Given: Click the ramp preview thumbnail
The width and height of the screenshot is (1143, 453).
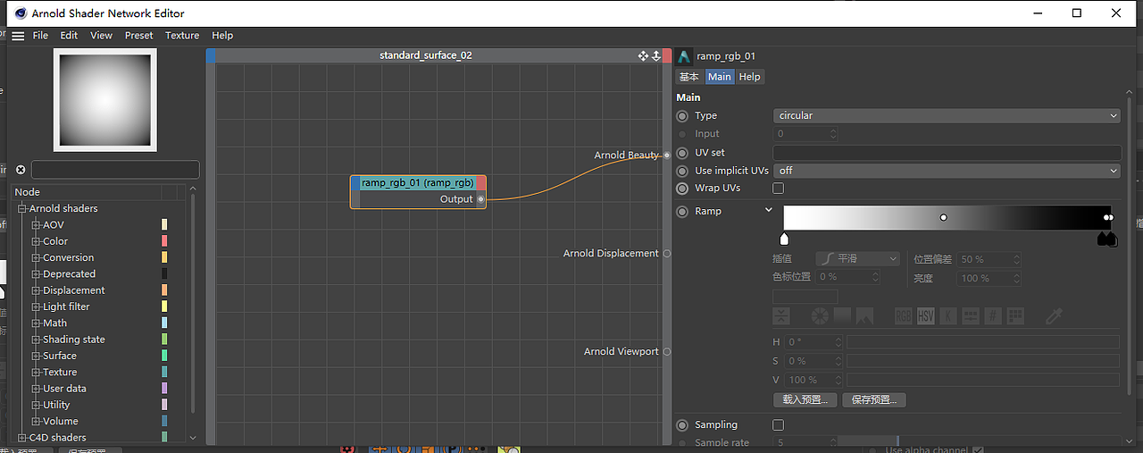Looking at the screenshot, I should point(105,100).
